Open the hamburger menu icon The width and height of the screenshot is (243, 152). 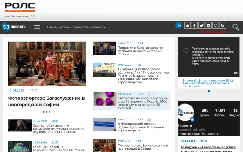pyautogui.click(x=37, y=27)
